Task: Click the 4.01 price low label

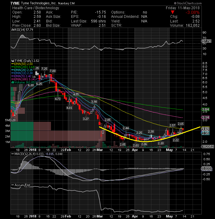Action: point(69,108)
